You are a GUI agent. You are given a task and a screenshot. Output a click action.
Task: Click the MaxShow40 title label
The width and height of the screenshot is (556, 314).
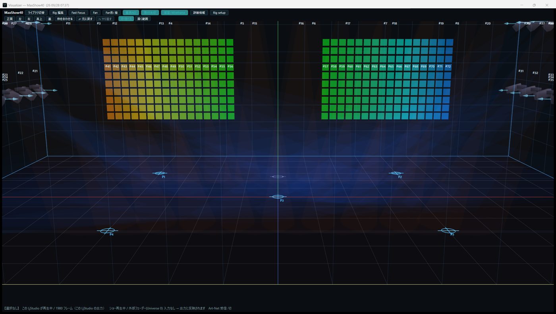(x=14, y=13)
